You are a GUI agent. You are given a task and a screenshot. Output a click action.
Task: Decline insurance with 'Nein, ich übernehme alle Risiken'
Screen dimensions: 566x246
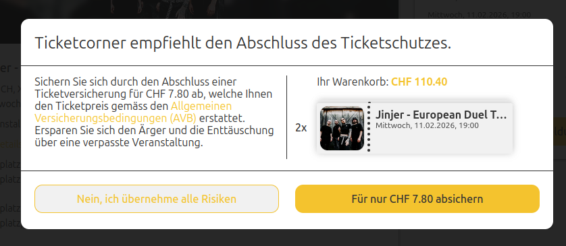(x=157, y=199)
